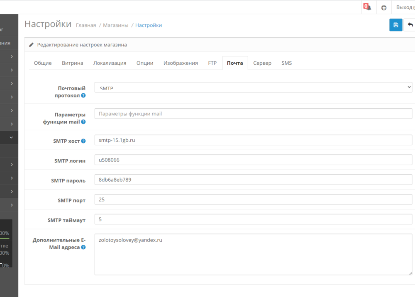Click help icon beside Параметры функции mail

[x=83, y=122]
